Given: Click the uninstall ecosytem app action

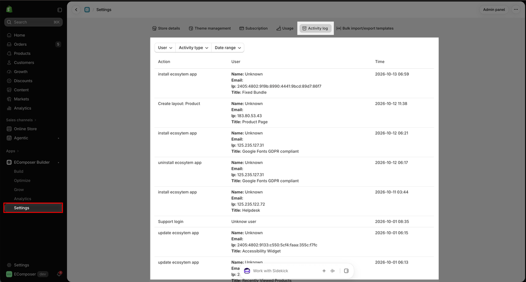Looking at the screenshot, I should (x=180, y=163).
